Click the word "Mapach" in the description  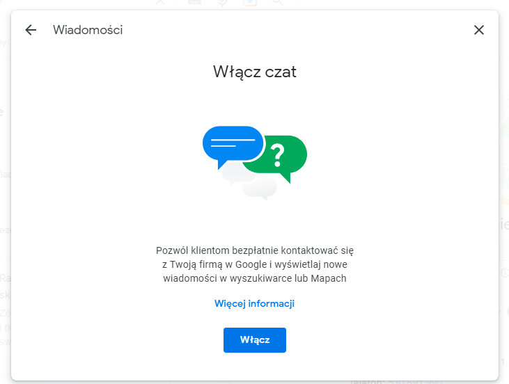pyautogui.click(x=329, y=279)
